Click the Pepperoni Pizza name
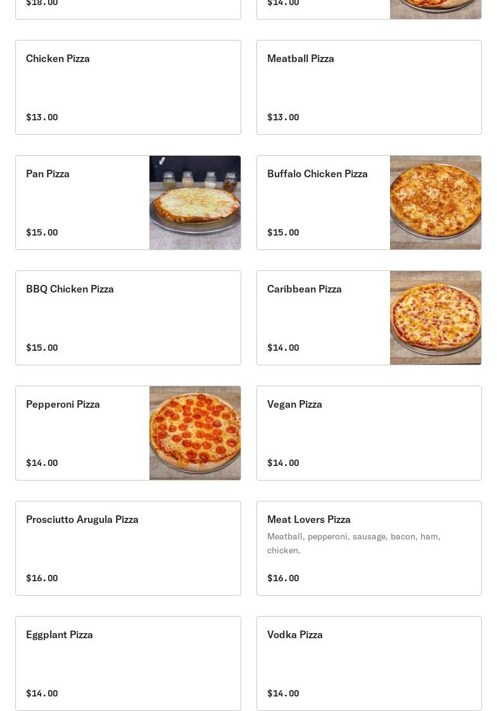497x711 pixels. (x=63, y=404)
